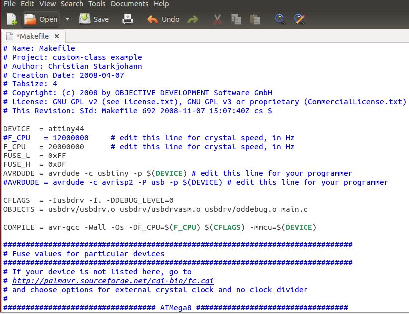Click the '# Project: custom-class example' comment

tap(73, 57)
